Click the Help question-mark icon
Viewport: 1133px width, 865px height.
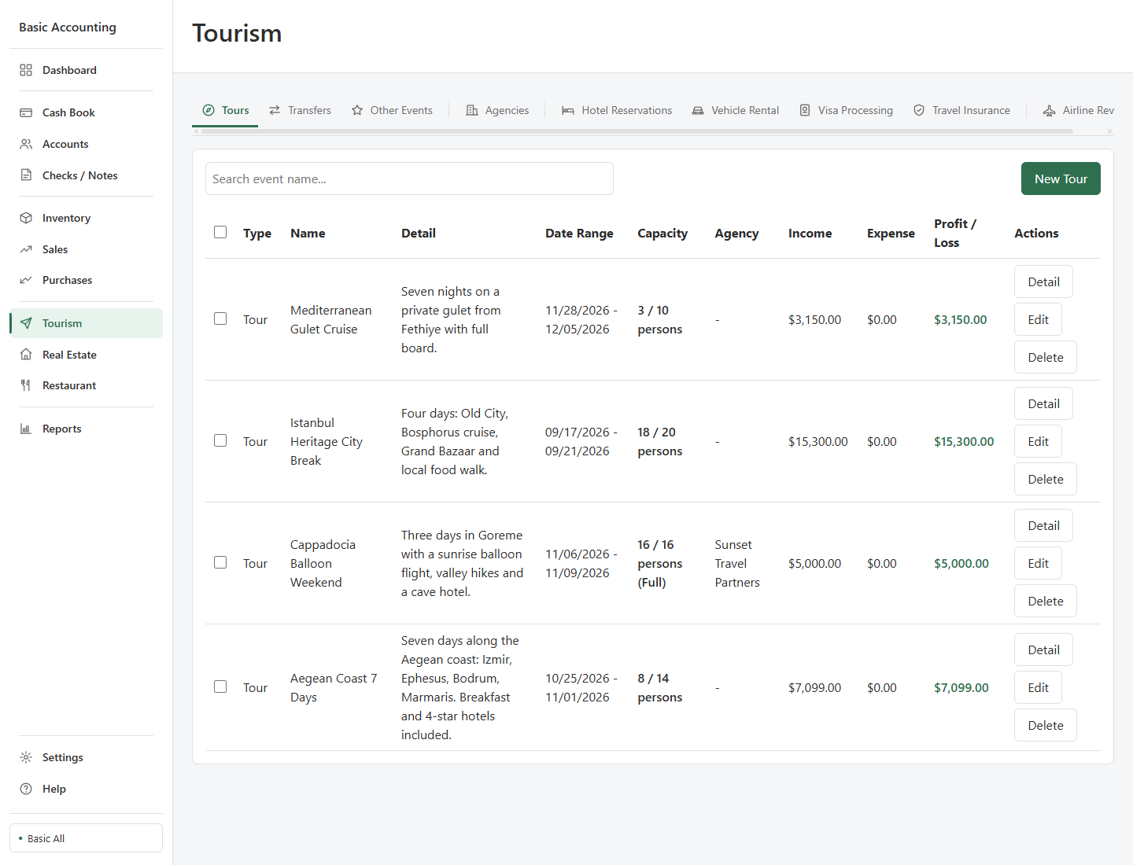[26, 789]
